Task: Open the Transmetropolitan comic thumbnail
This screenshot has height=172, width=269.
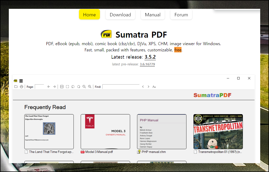Action: [x=218, y=132]
